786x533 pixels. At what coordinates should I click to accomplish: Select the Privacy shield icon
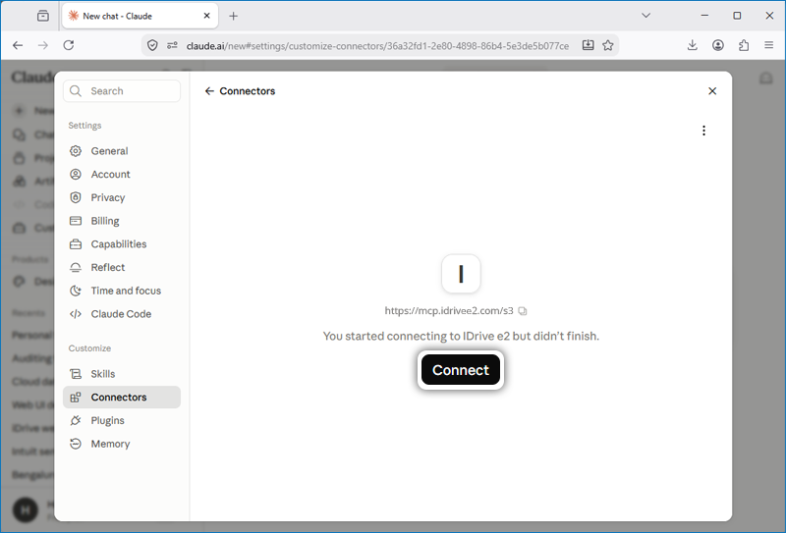point(76,197)
